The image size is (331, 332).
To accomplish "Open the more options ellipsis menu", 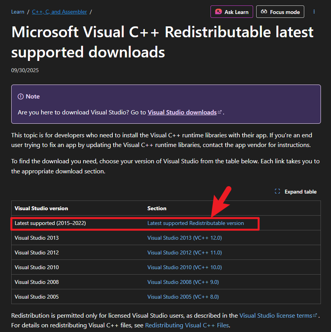I will click(x=314, y=12).
